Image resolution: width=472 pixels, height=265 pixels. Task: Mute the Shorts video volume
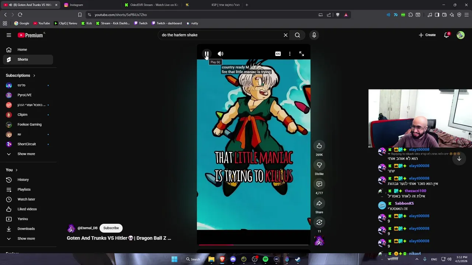click(221, 54)
